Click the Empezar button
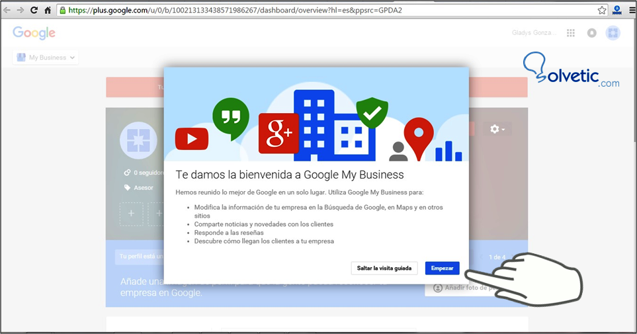The image size is (637, 334). point(442,268)
